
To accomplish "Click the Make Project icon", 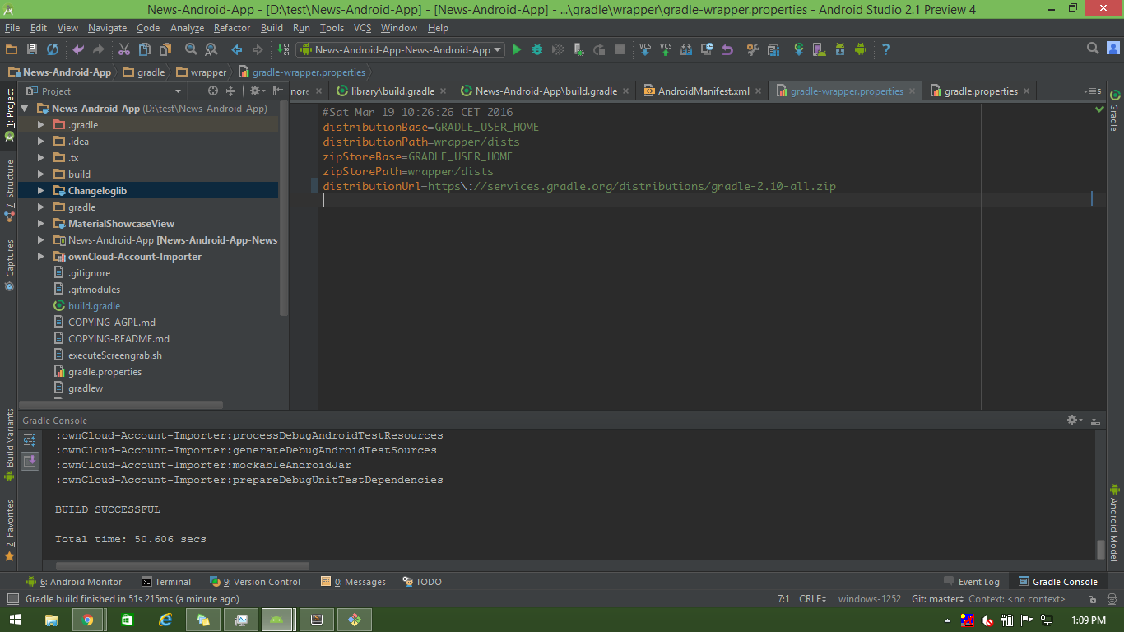I will click(282, 49).
